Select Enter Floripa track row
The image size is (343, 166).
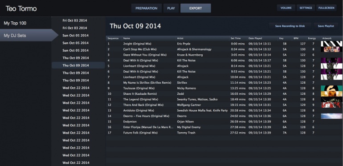point(224,127)
